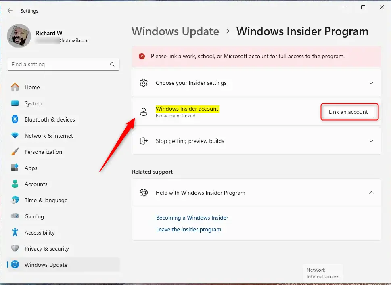The width and height of the screenshot is (391, 285).
Task: Click the back arrow in Settings
Action: (10, 10)
